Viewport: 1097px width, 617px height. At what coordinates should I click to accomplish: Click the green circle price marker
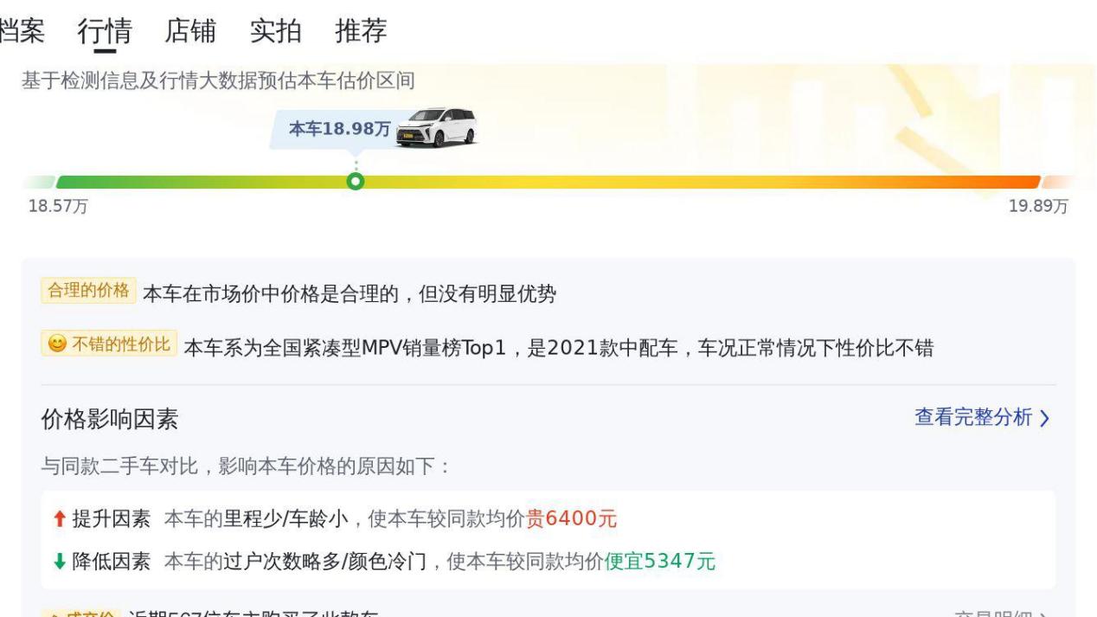355,182
